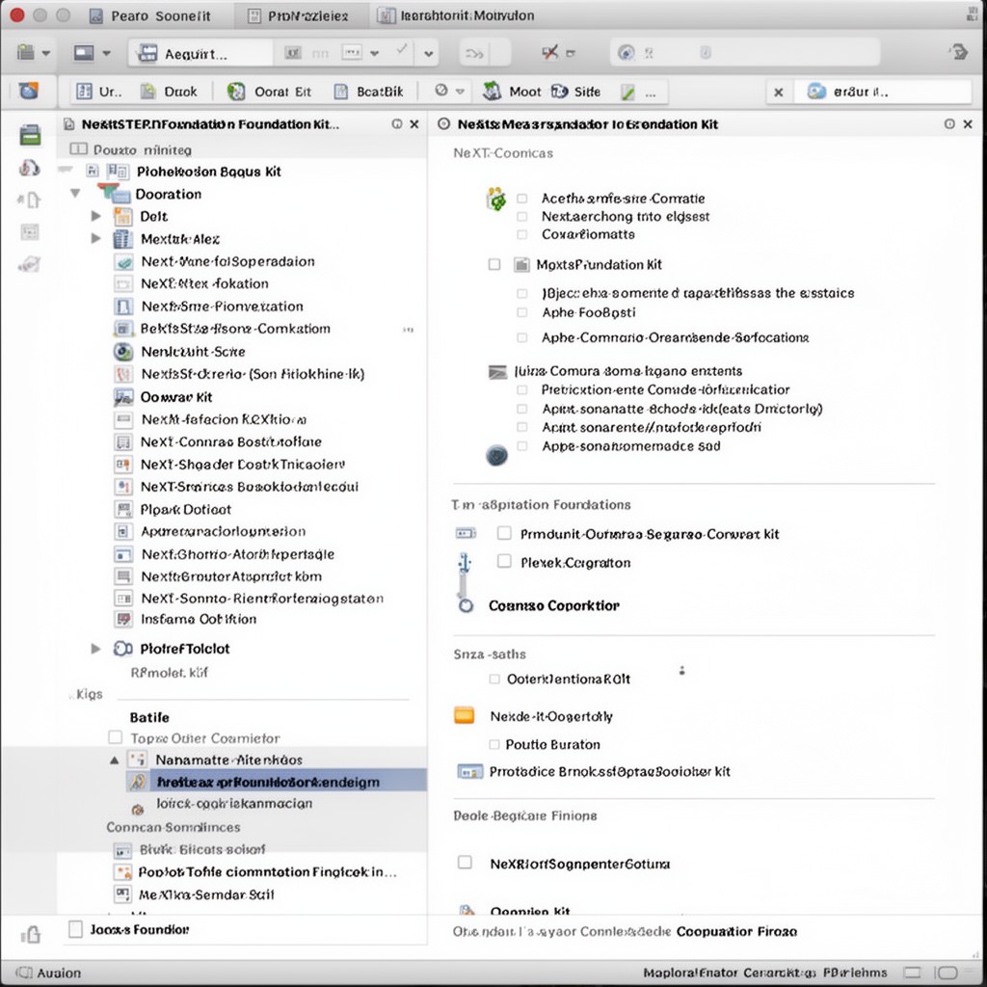Image resolution: width=987 pixels, height=987 pixels.
Task: Select the Plpark Dotioot item
Action: coord(186,509)
